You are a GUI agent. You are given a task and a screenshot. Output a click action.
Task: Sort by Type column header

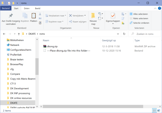pos(137,40)
